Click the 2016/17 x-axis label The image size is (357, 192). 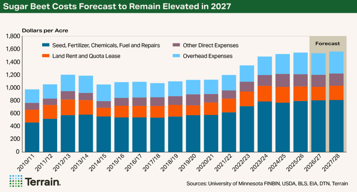134,162
